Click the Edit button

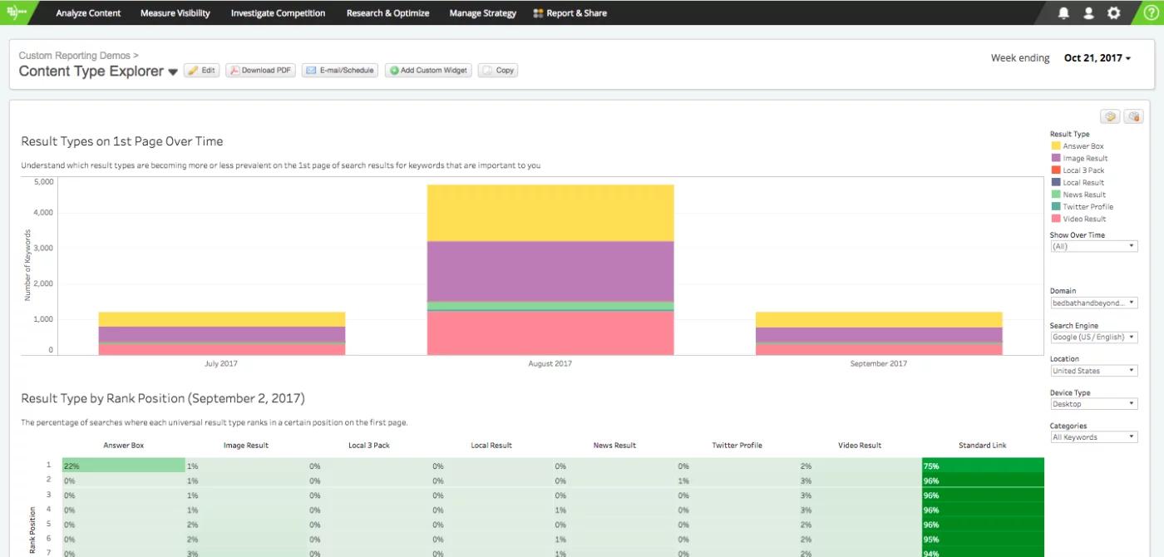pyautogui.click(x=202, y=71)
